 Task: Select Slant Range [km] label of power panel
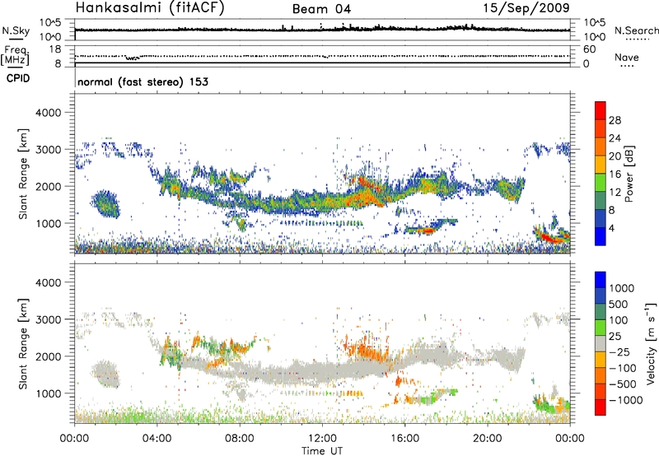coord(23,174)
